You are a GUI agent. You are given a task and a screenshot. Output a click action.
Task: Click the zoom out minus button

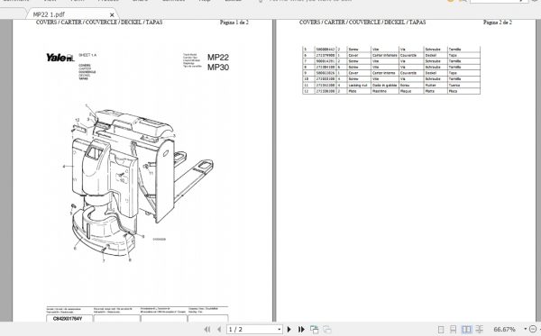(x=533, y=329)
